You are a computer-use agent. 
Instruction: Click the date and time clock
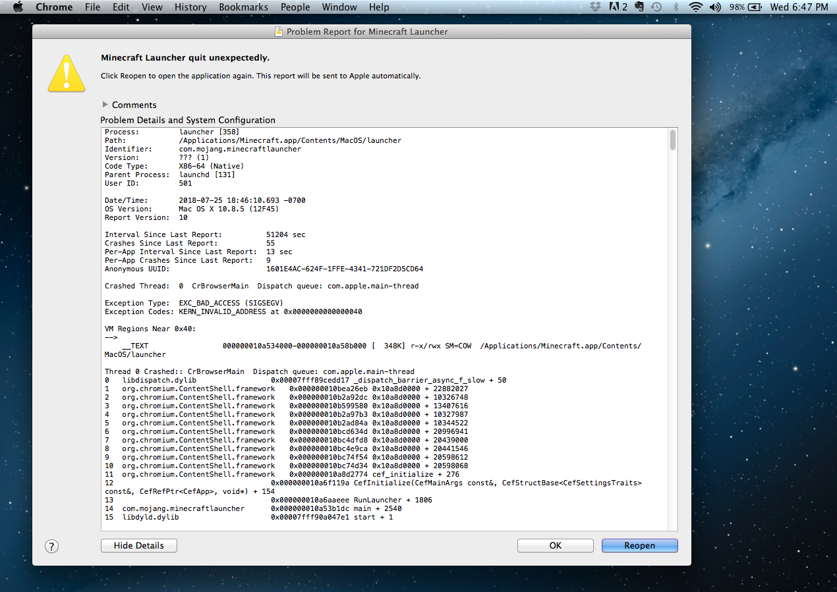tap(799, 7)
